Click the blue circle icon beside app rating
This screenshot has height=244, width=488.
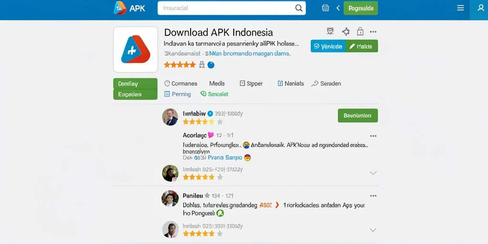[211, 65]
